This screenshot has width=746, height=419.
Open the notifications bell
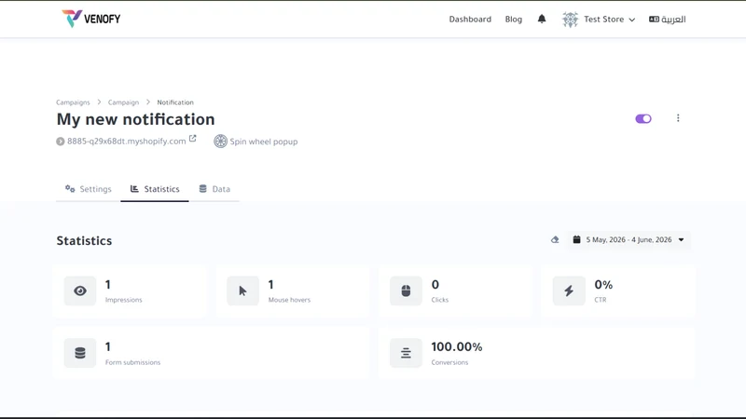click(542, 19)
